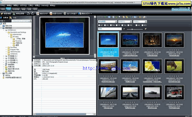This screenshot has height=117, width=192.
Task: Click the blue screen icon in browser toolbar
Action: (x=109, y=17)
